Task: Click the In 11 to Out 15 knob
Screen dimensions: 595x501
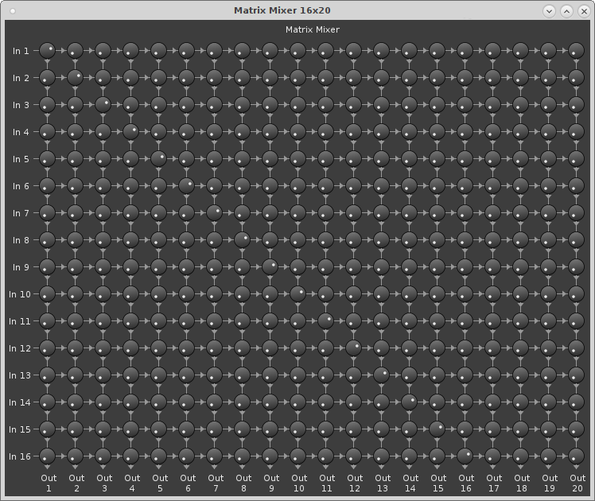Action: tap(437, 320)
